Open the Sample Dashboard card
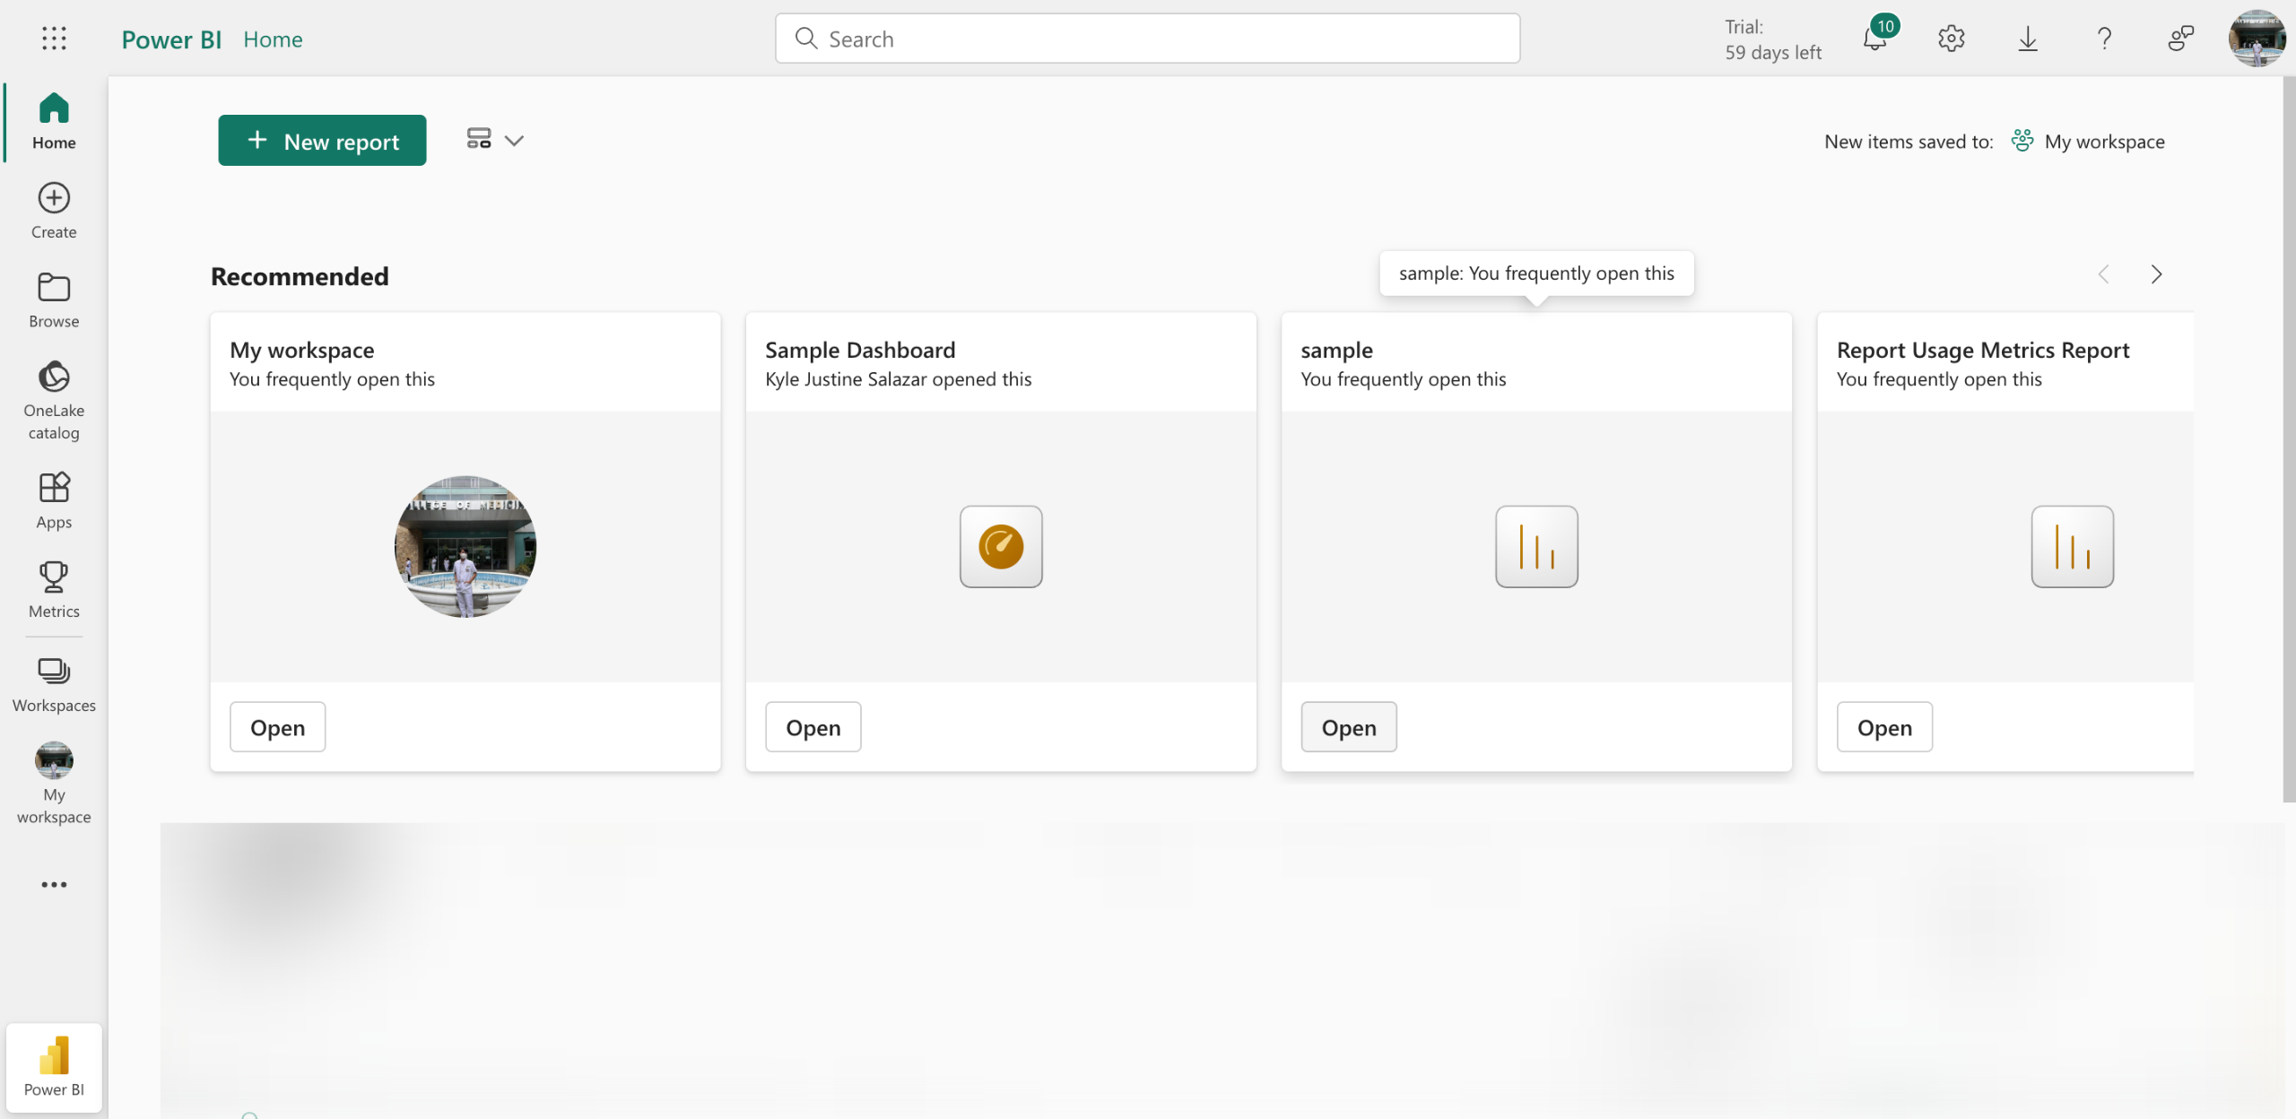 coord(813,727)
